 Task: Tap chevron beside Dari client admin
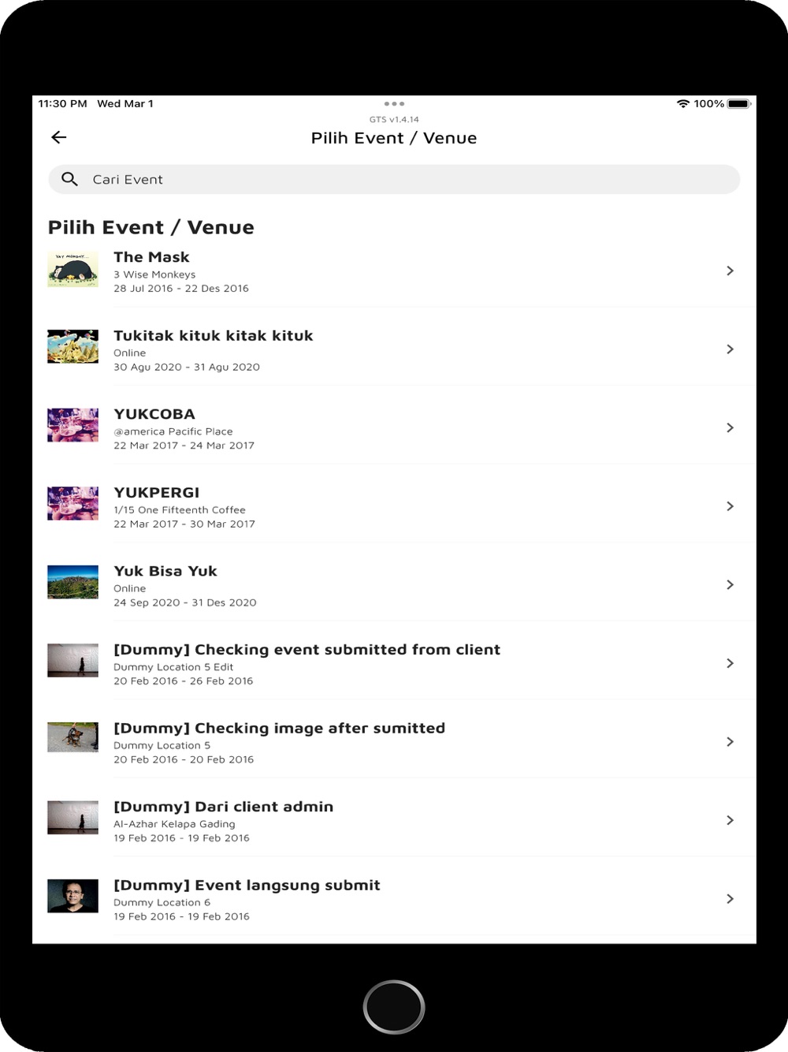pos(730,821)
